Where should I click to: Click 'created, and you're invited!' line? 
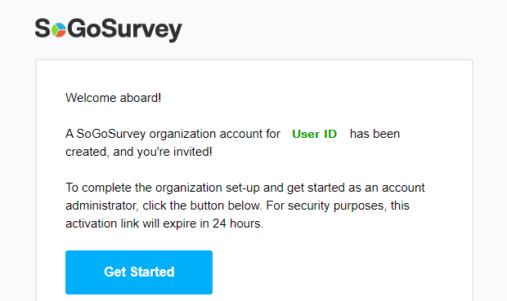coord(139,152)
